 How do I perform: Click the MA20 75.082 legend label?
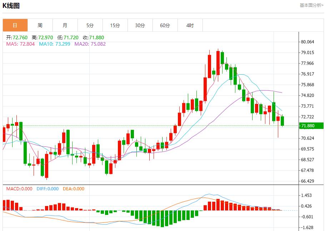point(90,44)
